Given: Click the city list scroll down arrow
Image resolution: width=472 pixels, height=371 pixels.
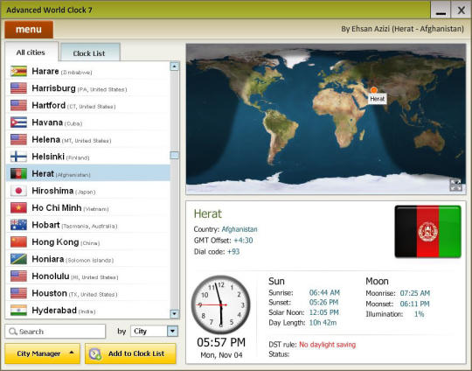Looking at the screenshot, I should 175,314.
